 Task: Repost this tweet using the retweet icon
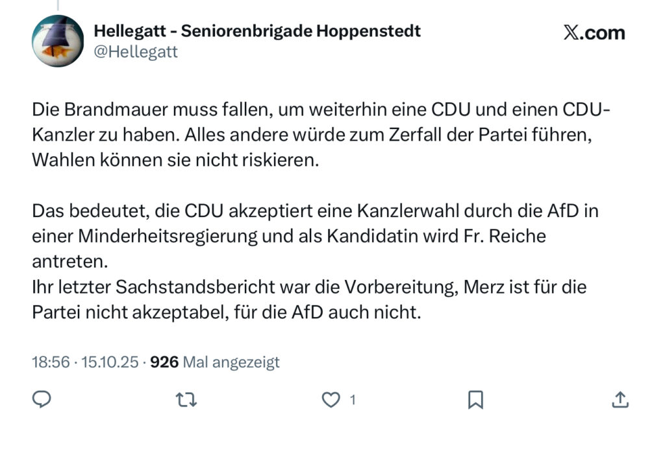click(x=186, y=400)
